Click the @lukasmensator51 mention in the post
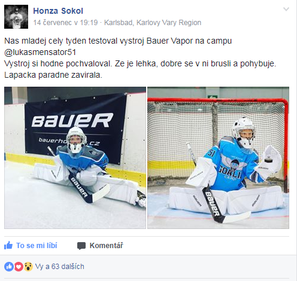The height and width of the screenshot is (281, 297). [x=40, y=52]
